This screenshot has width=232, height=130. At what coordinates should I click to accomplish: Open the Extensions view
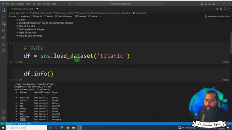pos(3,37)
